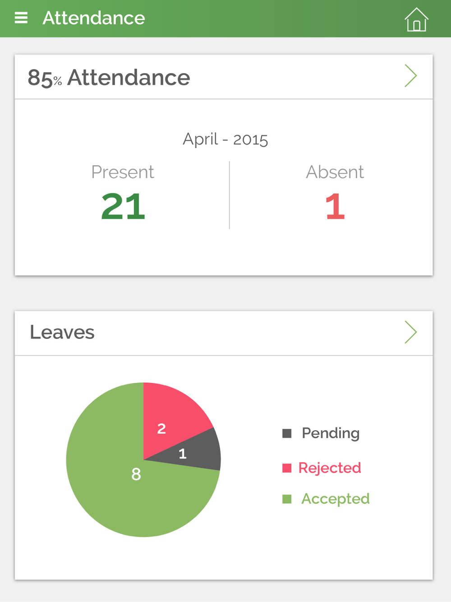Select the Present count 21
451x602 pixels.
pyautogui.click(x=123, y=207)
